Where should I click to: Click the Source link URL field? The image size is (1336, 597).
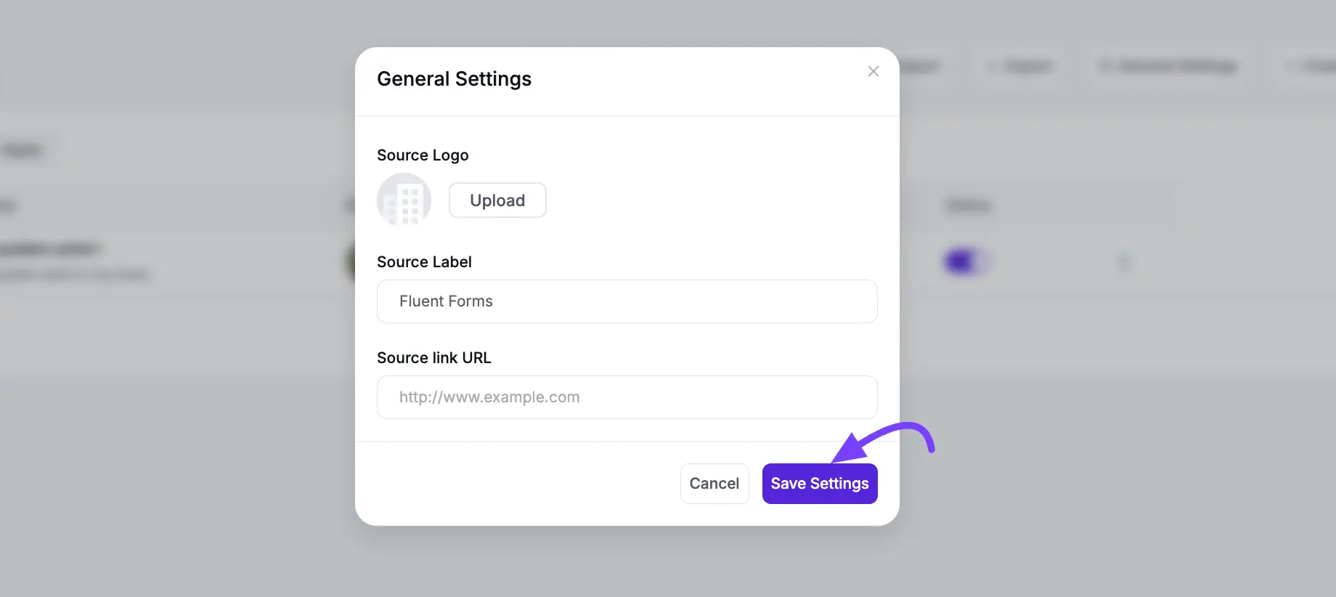click(x=627, y=397)
